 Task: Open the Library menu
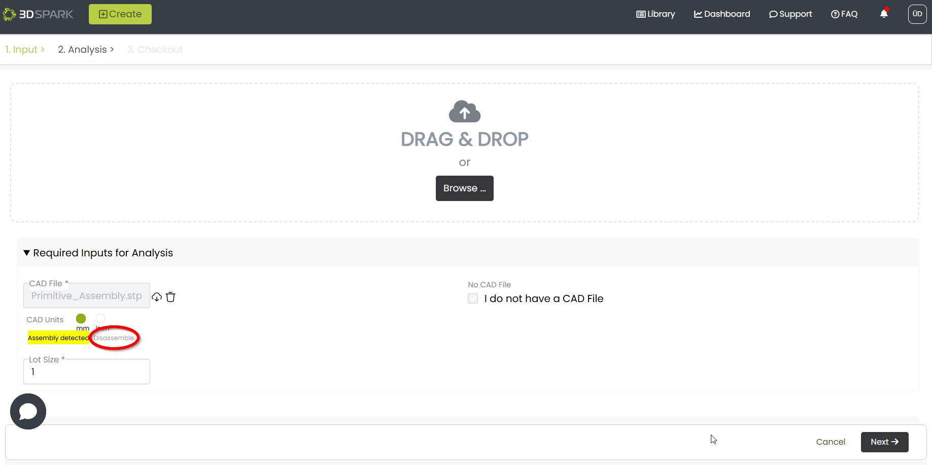pos(655,14)
